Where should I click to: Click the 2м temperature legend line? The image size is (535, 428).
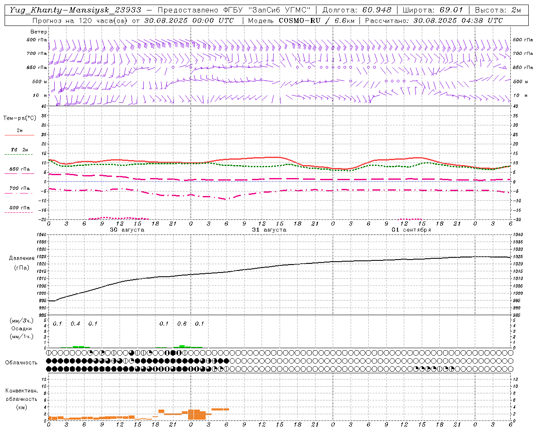point(19,132)
